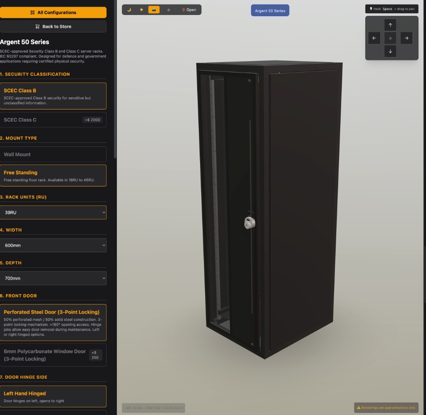
Task: Switch to the sun bright lighting mode
Action: pyautogui.click(x=141, y=10)
